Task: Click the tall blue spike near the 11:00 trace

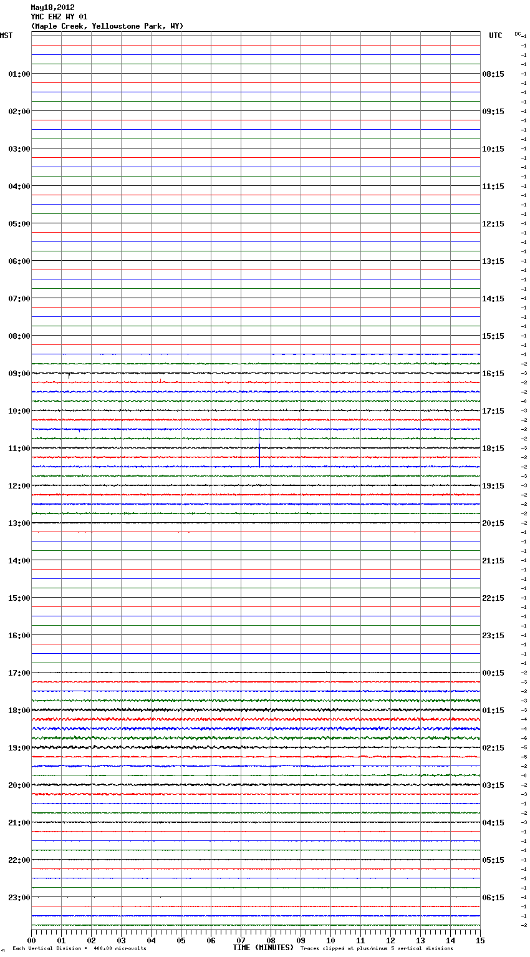Action: (x=259, y=444)
